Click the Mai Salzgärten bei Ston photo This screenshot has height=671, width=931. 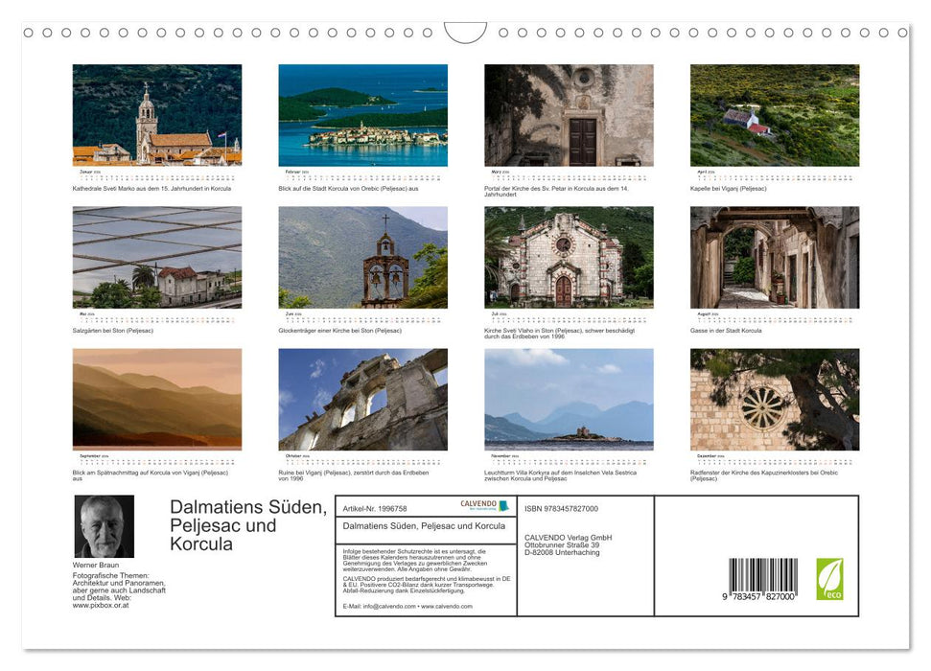(x=155, y=257)
